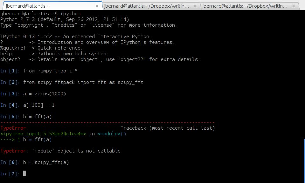Viewport: 305px width, 183px height.
Task: Click the 'a[:100] = 1' statement
Action: point(39,105)
